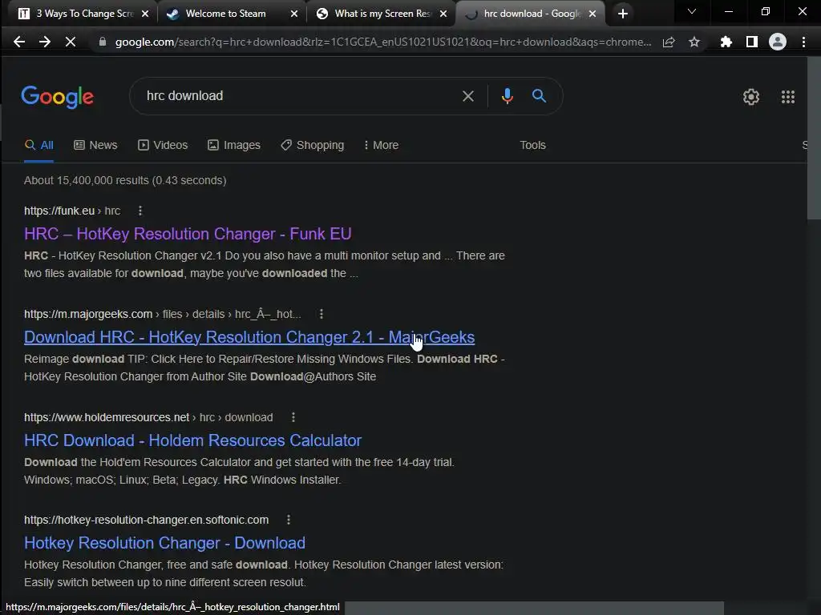
Task: Open Download HRC MajorGeeks link
Action: coord(249,337)
